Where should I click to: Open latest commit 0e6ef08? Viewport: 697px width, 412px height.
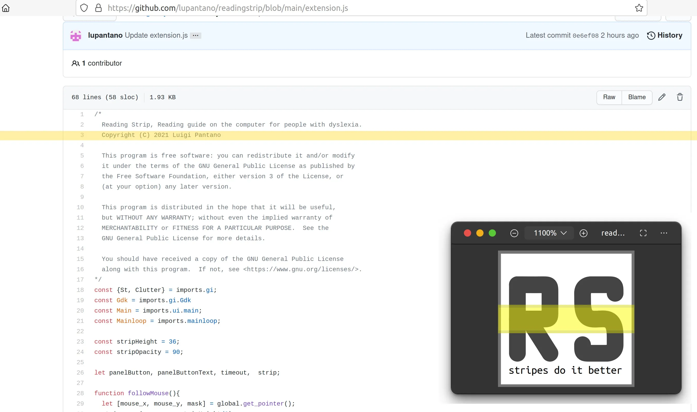[585, 36]
